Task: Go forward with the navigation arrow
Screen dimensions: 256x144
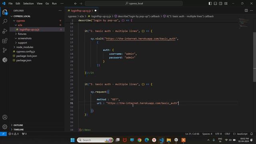Action: [x=81, y=4]
